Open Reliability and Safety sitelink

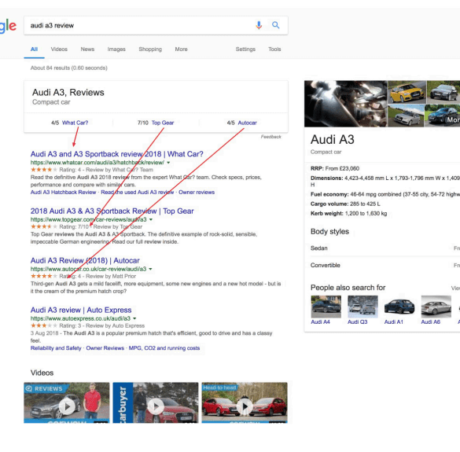pyautogui.click(x=56, y=348)
